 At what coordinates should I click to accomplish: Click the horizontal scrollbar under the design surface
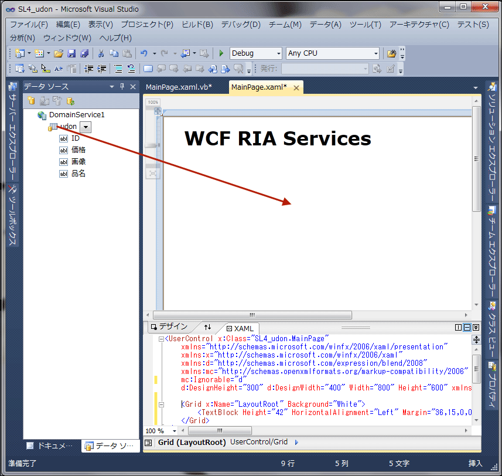[x=252, y=315]
